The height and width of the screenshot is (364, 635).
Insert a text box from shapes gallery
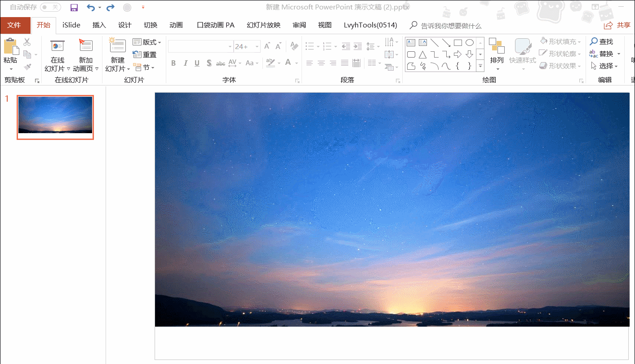[411, 43]
